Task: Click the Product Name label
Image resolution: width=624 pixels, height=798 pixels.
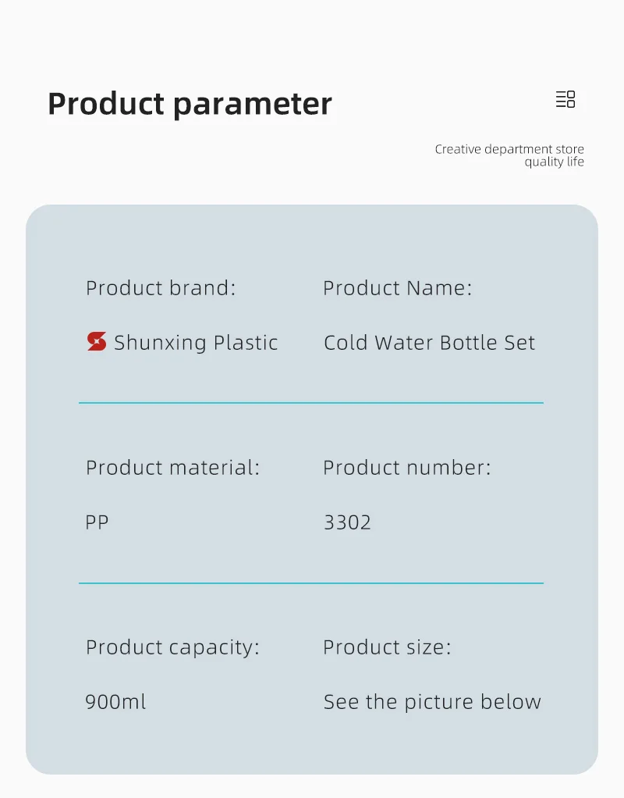Action: coord(397,288)
